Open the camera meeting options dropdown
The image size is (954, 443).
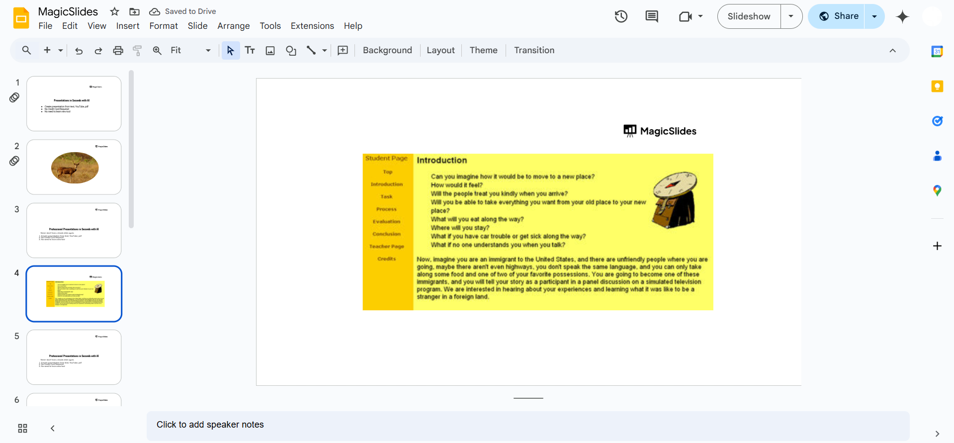700,16
